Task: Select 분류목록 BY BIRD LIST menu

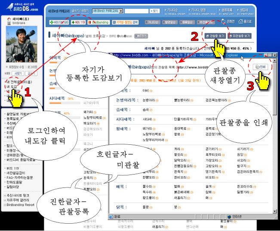Action: click(x=226, y=12)
